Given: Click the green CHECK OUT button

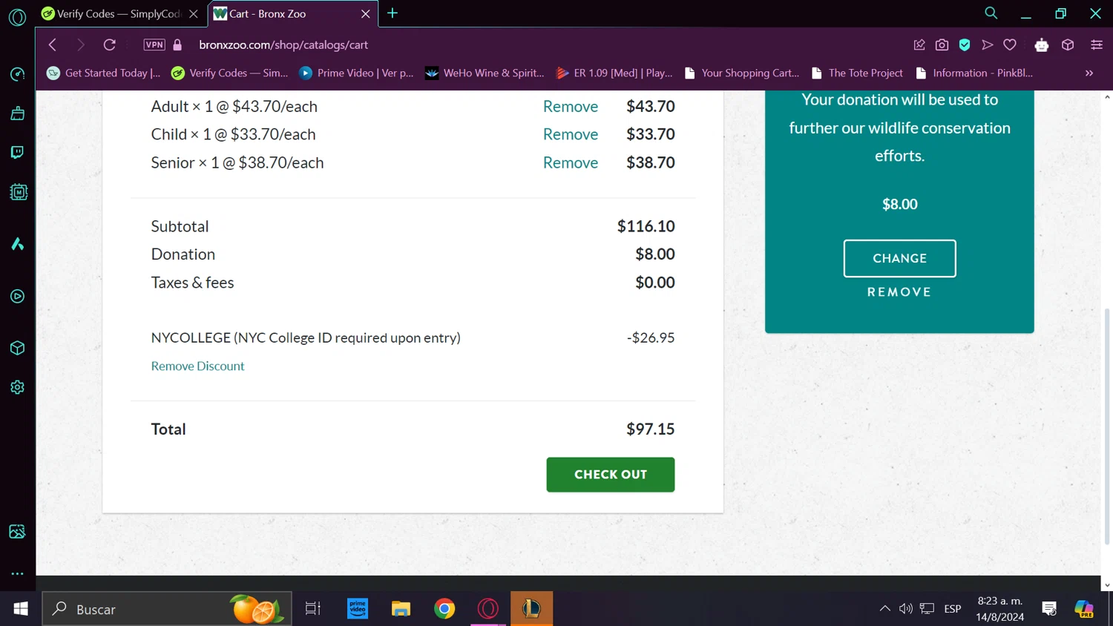Looking at the screenshot, I should pyautogui.click(x=611, y=475).
